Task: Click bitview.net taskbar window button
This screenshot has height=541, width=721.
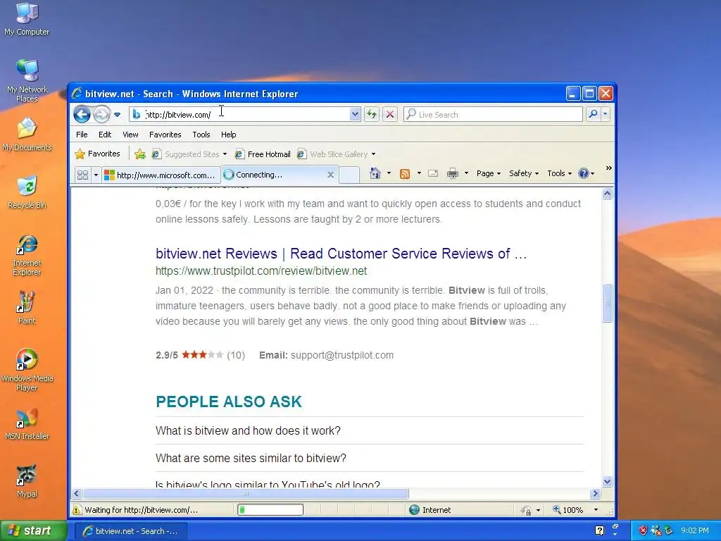Action: point(130,531)
